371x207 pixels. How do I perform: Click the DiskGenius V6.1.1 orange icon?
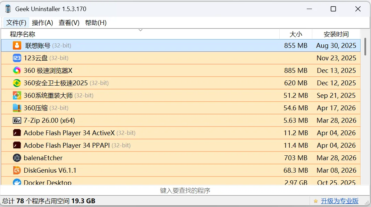coord(17,170)
